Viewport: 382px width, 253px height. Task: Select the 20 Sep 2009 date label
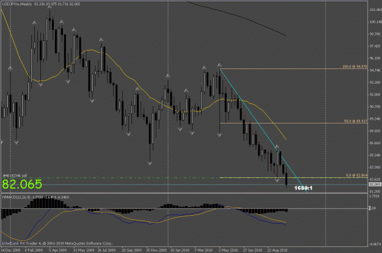click(131, 250)
